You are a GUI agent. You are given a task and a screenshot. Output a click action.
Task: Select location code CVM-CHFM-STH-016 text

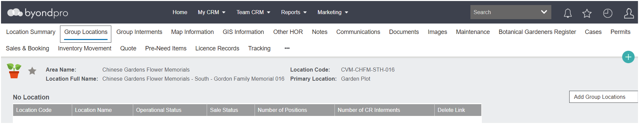(x=368, y=70)
